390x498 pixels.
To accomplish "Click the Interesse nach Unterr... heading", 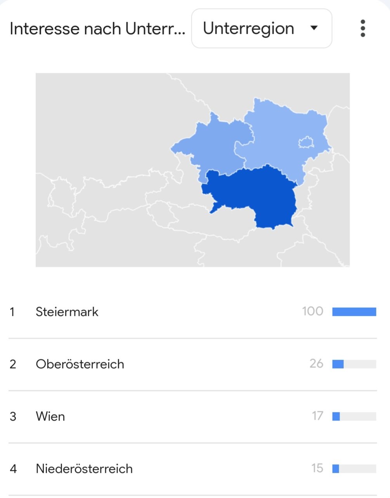I will [97, 29].
